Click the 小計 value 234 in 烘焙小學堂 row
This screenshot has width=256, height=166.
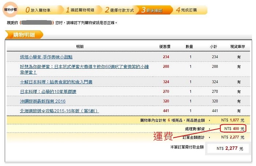click(215, 57)
